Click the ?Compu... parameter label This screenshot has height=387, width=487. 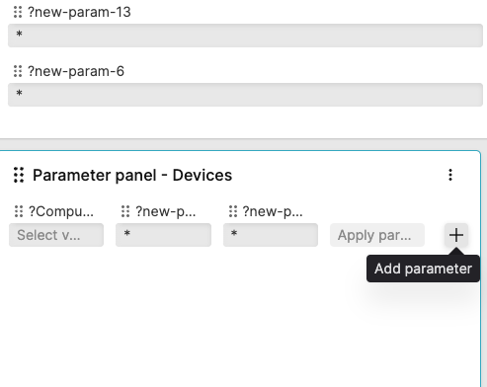pyautogui.click(x=61, y=211)
